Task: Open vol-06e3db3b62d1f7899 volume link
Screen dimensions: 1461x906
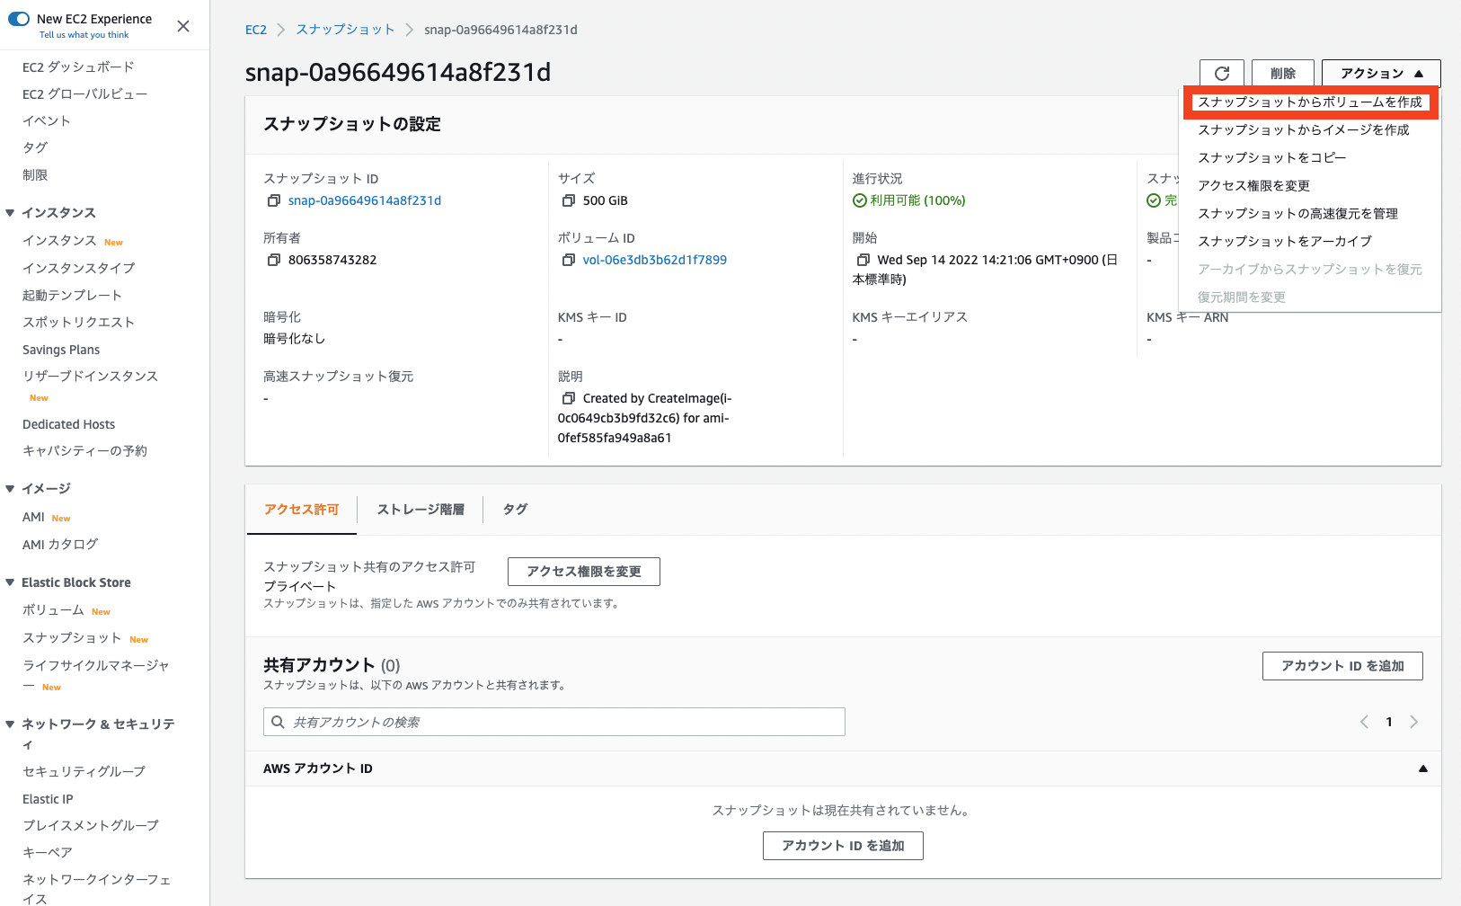Action: [654, 260]
